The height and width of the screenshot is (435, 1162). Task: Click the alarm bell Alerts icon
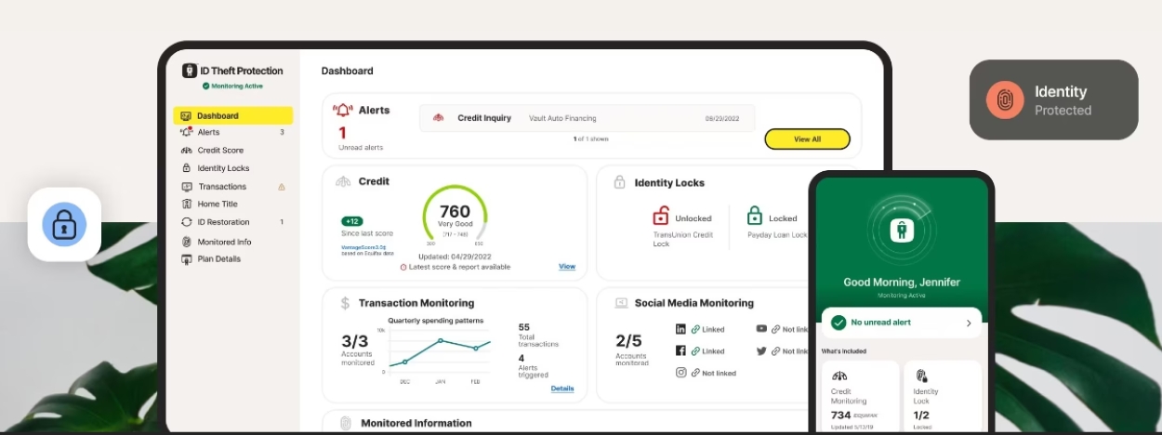point(343,111)
